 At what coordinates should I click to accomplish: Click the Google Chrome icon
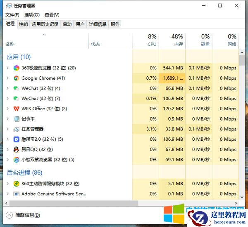click(x=16, y=78)
